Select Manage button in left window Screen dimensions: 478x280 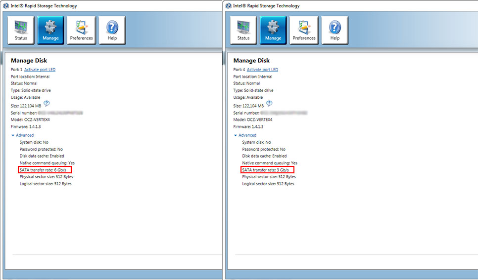point(50,31)
